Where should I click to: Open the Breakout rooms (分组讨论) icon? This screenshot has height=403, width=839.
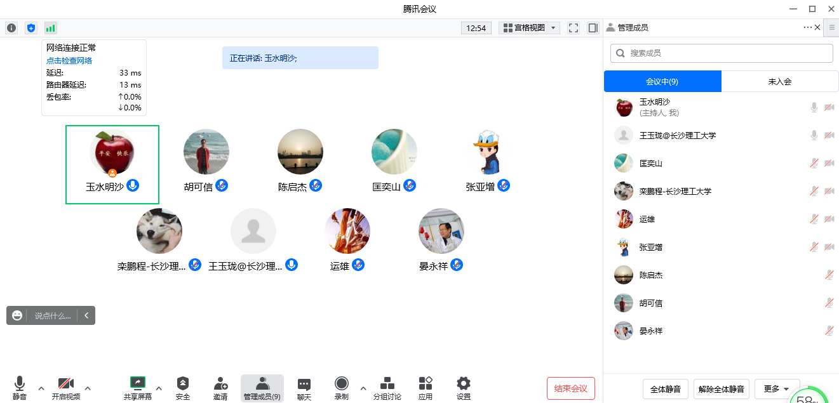coord(387,388)
